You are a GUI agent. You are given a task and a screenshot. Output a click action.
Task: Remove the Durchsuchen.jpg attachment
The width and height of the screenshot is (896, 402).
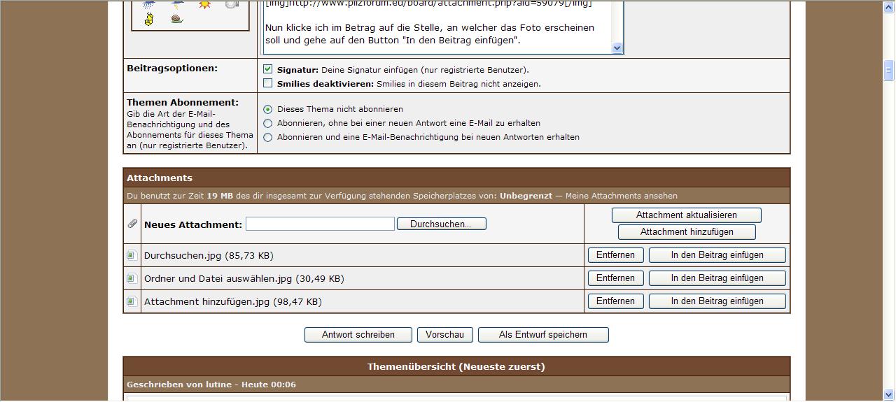click(x=615, y=255)
